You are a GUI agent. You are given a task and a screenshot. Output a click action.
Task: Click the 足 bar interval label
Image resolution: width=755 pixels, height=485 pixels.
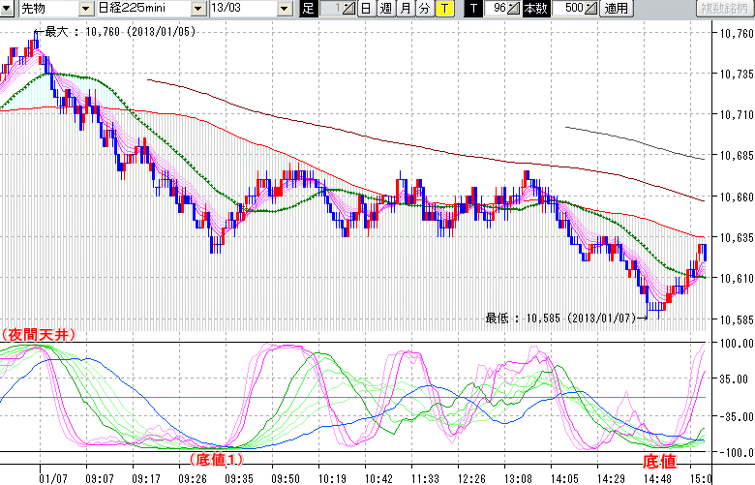(308, 9)
